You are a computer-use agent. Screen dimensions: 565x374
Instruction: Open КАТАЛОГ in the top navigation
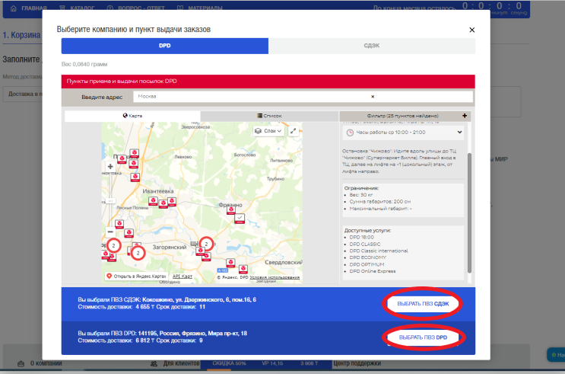77,8
